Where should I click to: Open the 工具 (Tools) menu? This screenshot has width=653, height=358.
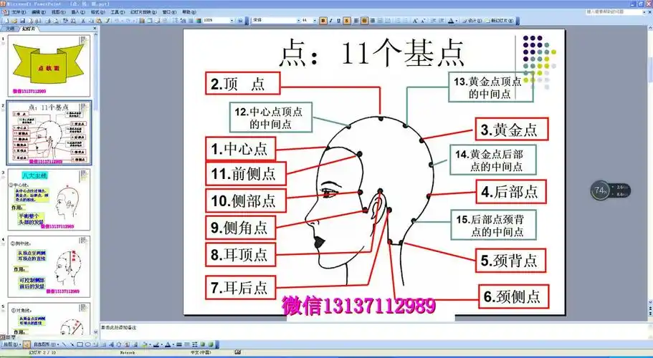(x=118, y=12)
